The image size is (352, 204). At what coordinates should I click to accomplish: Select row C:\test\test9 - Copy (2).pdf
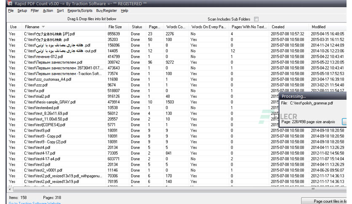click(176, 142)
